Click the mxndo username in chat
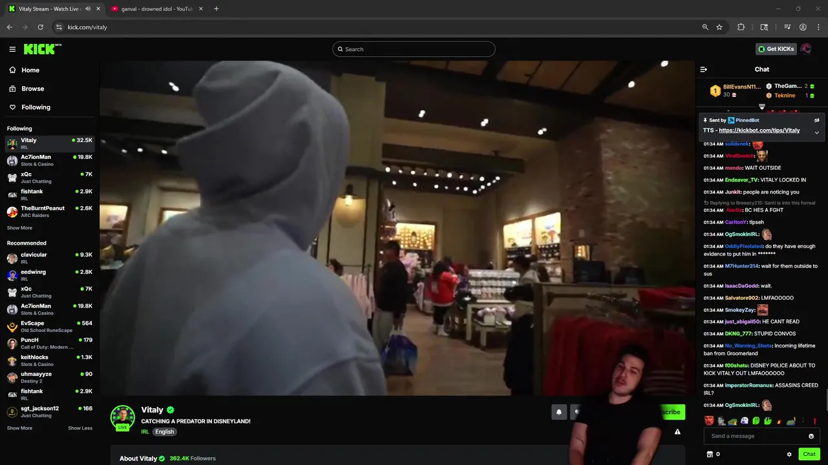Image resolution: width=828 pixels, height=465 pixels. point(733,168)
